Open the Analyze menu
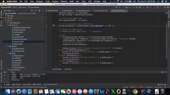 [55, 1]
